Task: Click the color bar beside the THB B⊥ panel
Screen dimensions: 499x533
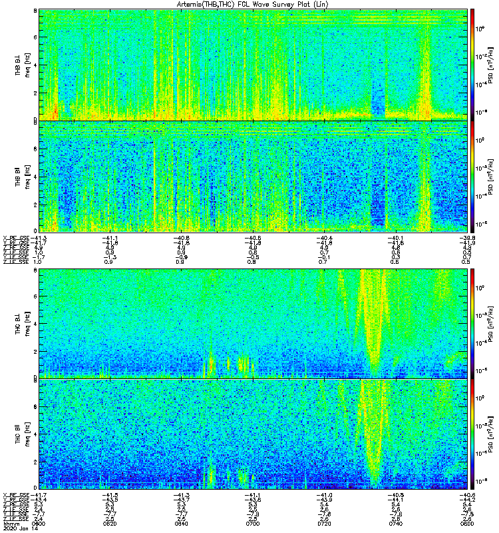Action: (472, 65)
